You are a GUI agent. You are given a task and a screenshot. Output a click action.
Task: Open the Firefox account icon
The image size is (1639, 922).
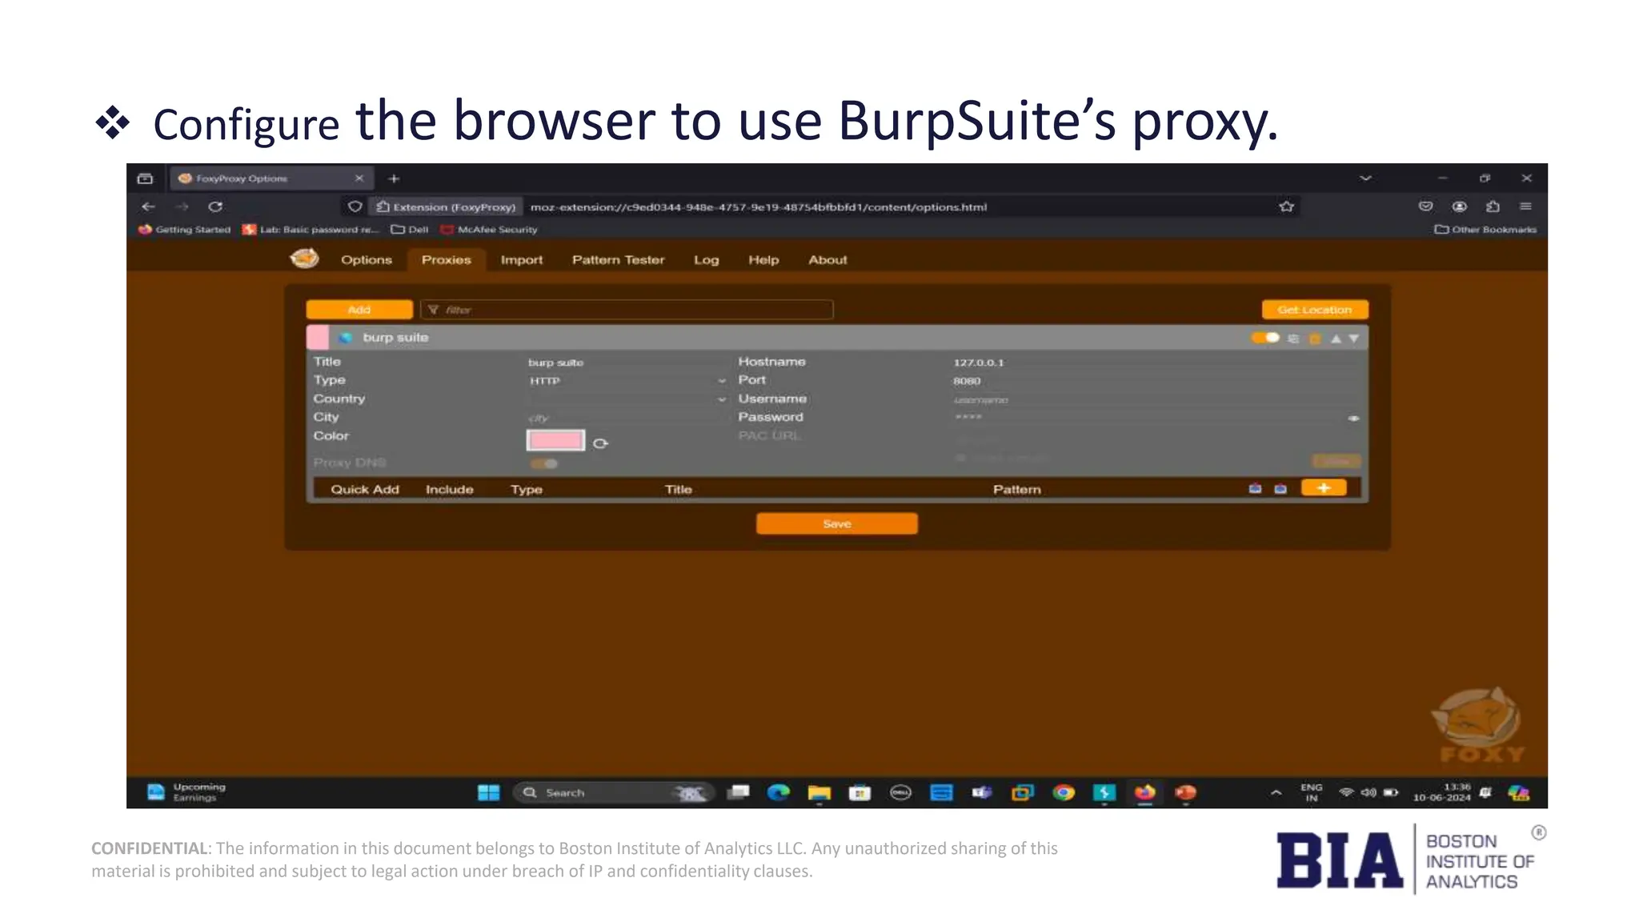coord(1460,206)
